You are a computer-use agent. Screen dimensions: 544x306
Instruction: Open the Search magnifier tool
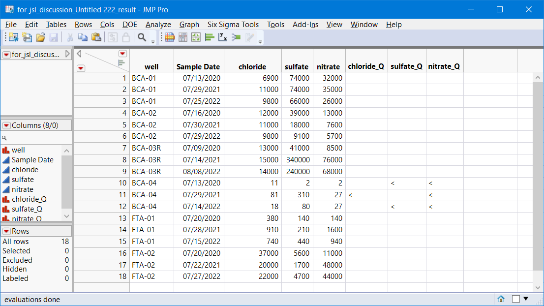143,37
